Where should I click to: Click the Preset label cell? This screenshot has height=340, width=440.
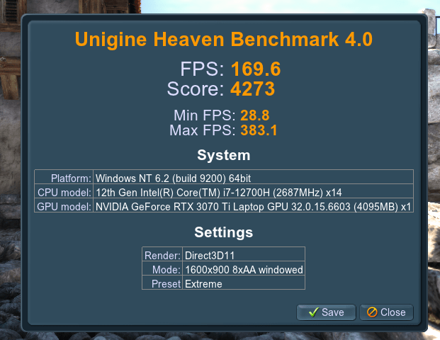(x=162, y=283)
